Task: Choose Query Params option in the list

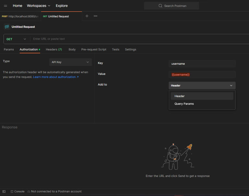Action: 202,104
